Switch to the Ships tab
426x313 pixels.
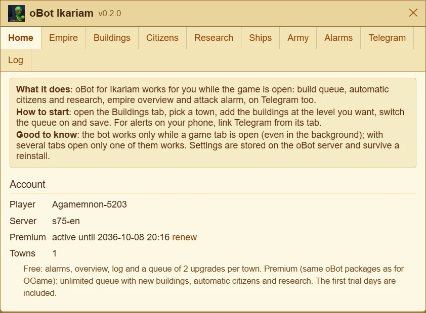click(x=260, y=38)
